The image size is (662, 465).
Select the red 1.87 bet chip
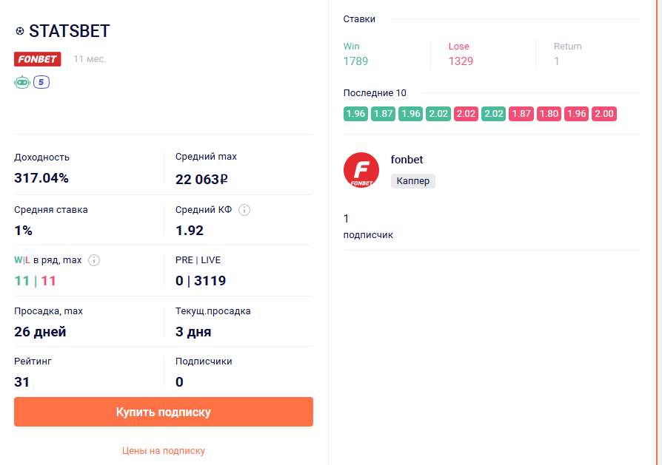click(521, 114)
